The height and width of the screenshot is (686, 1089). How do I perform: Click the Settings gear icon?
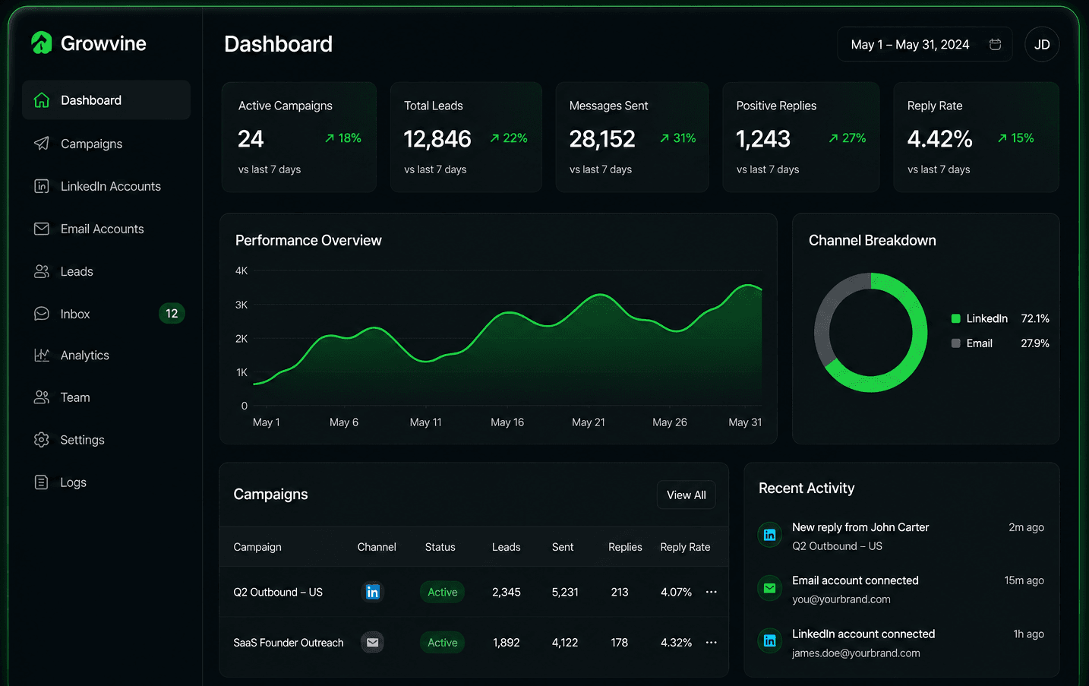coord(42,440)
